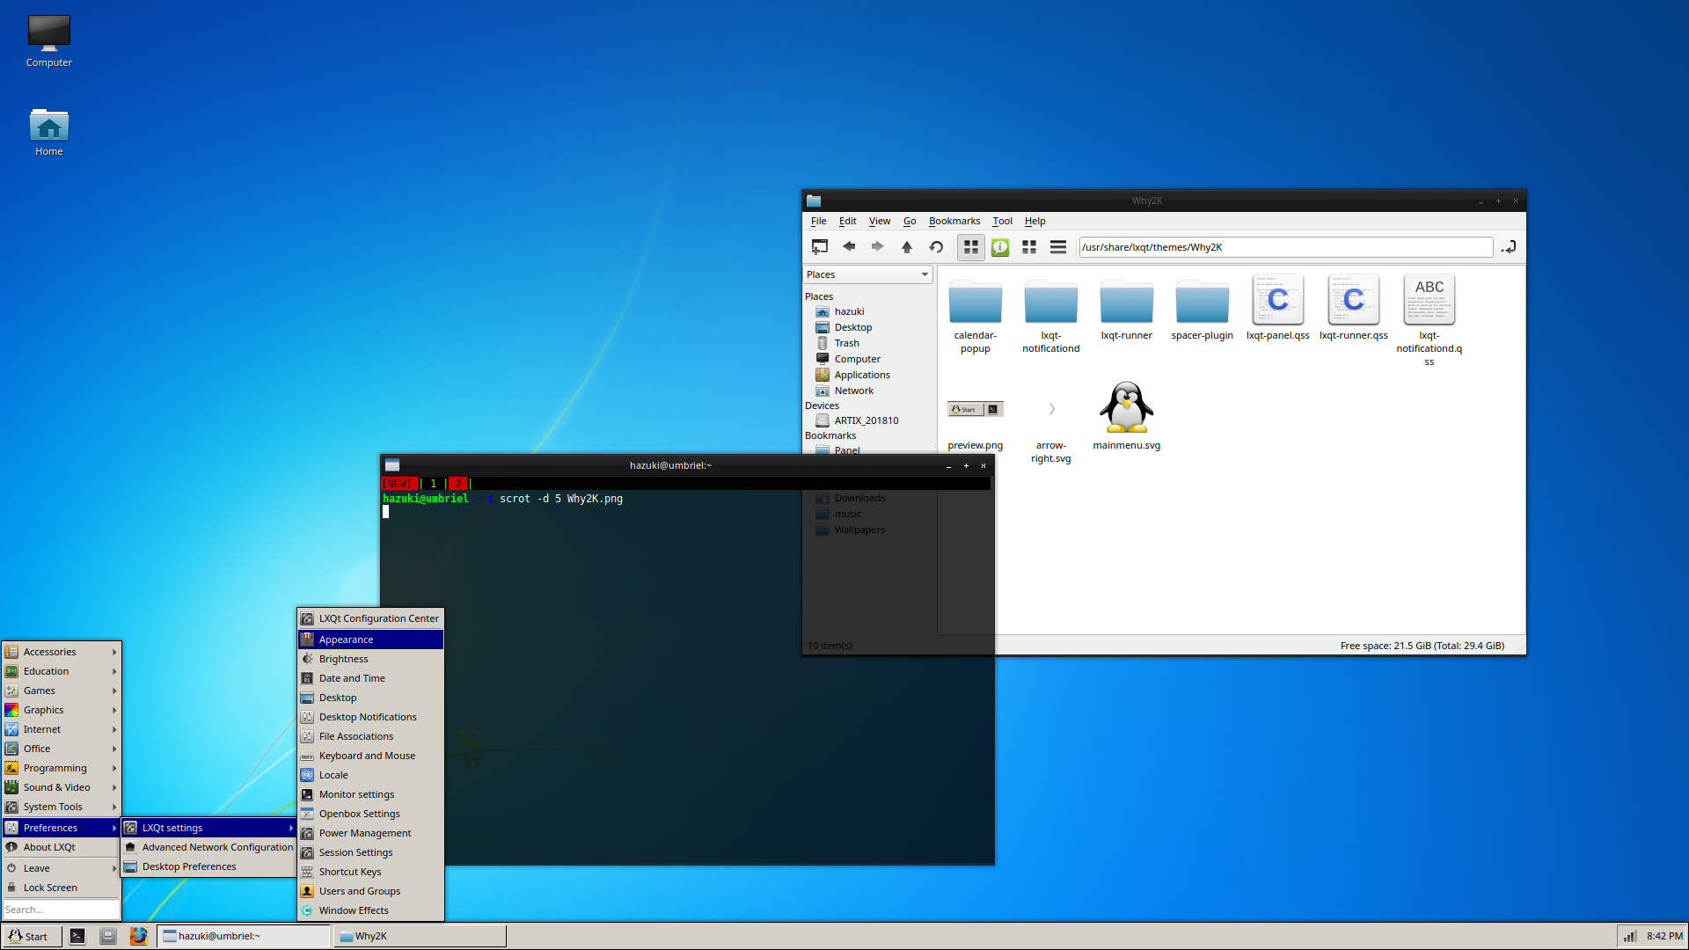Open the View menu in Why2K window
1689x950 pixels.
[880, 221]
